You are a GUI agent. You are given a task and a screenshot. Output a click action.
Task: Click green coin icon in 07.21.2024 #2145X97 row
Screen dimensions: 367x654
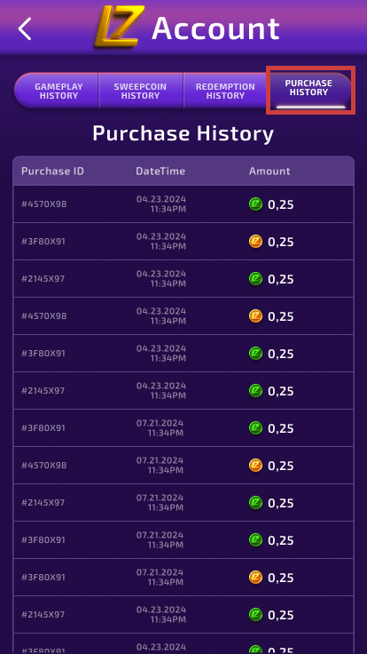click(255, 502)
